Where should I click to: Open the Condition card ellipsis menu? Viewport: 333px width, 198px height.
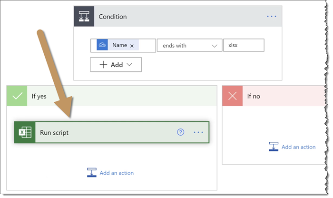tap(271, 17)
